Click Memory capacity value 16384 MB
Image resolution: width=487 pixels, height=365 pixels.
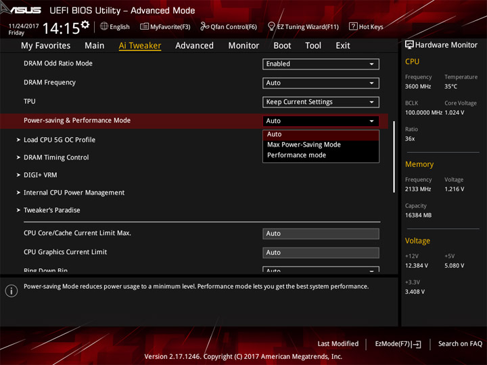[x=418, y=215]
